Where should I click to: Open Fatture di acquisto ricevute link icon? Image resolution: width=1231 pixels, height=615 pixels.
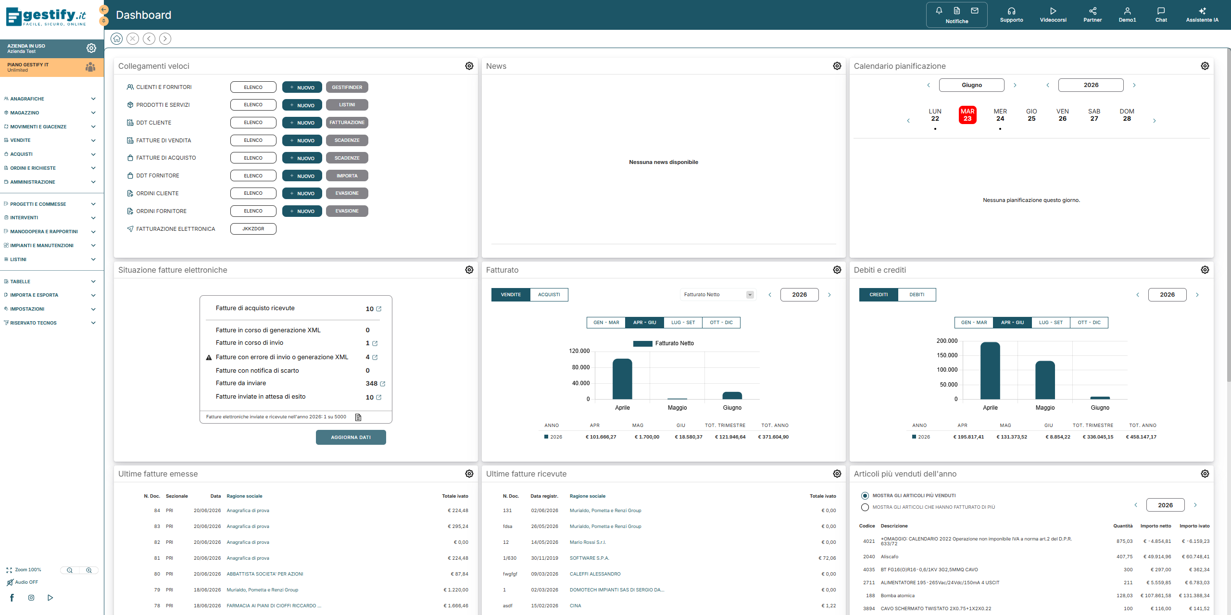click(379, 309)
